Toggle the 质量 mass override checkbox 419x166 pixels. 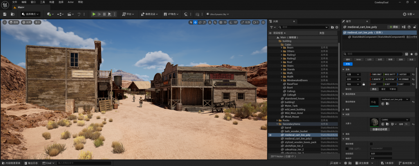(347, 148)
